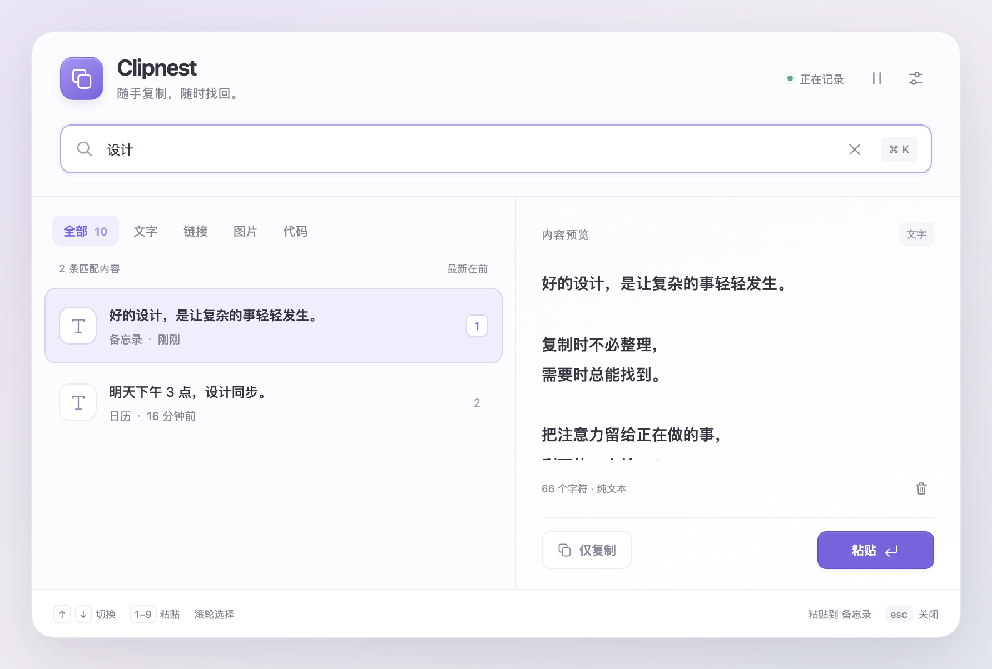Click the text type icon of 明天下午 clip
The image size is (992, 669).
[78, 402]
